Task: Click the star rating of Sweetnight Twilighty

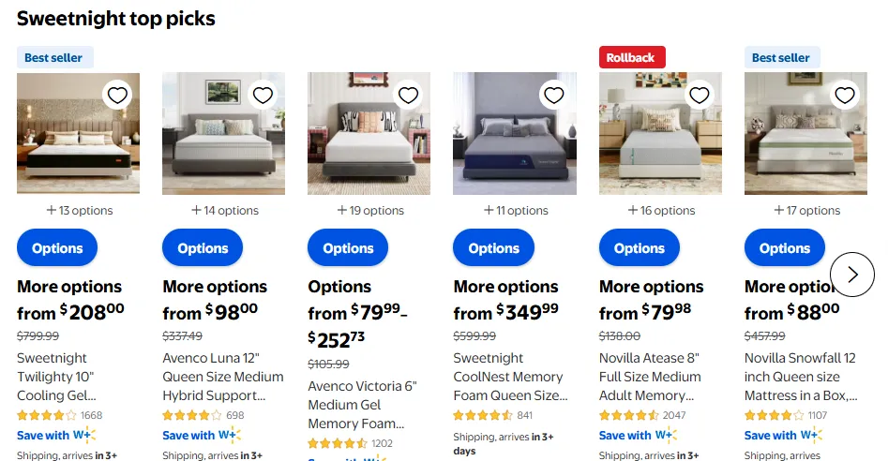Action: click(47, 415)
